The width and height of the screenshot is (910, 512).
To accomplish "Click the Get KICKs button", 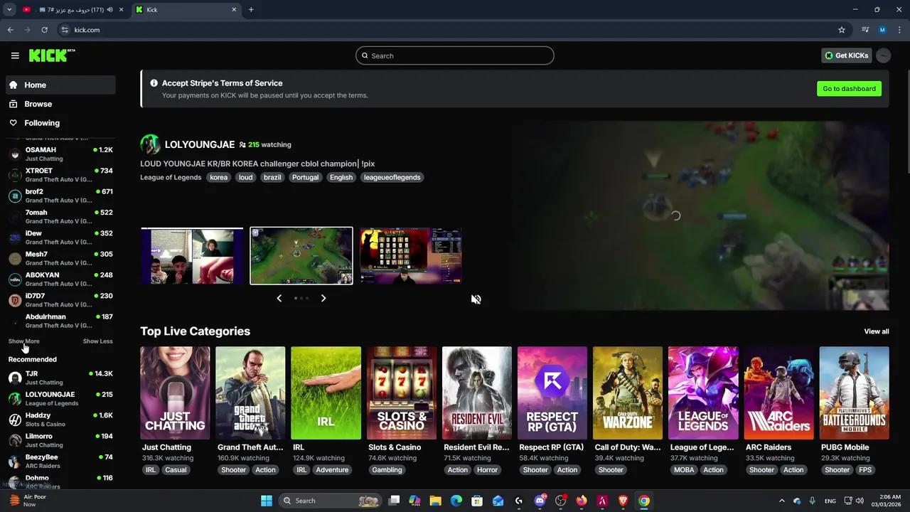I will coord(847,55).
